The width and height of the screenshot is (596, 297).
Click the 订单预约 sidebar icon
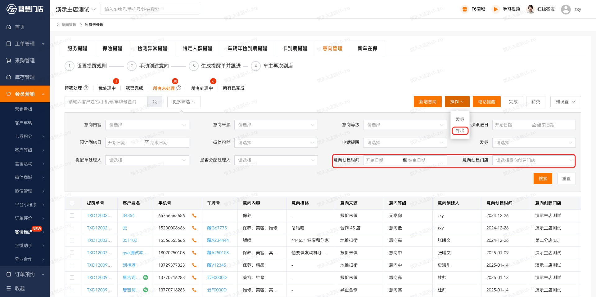(9, 274)
